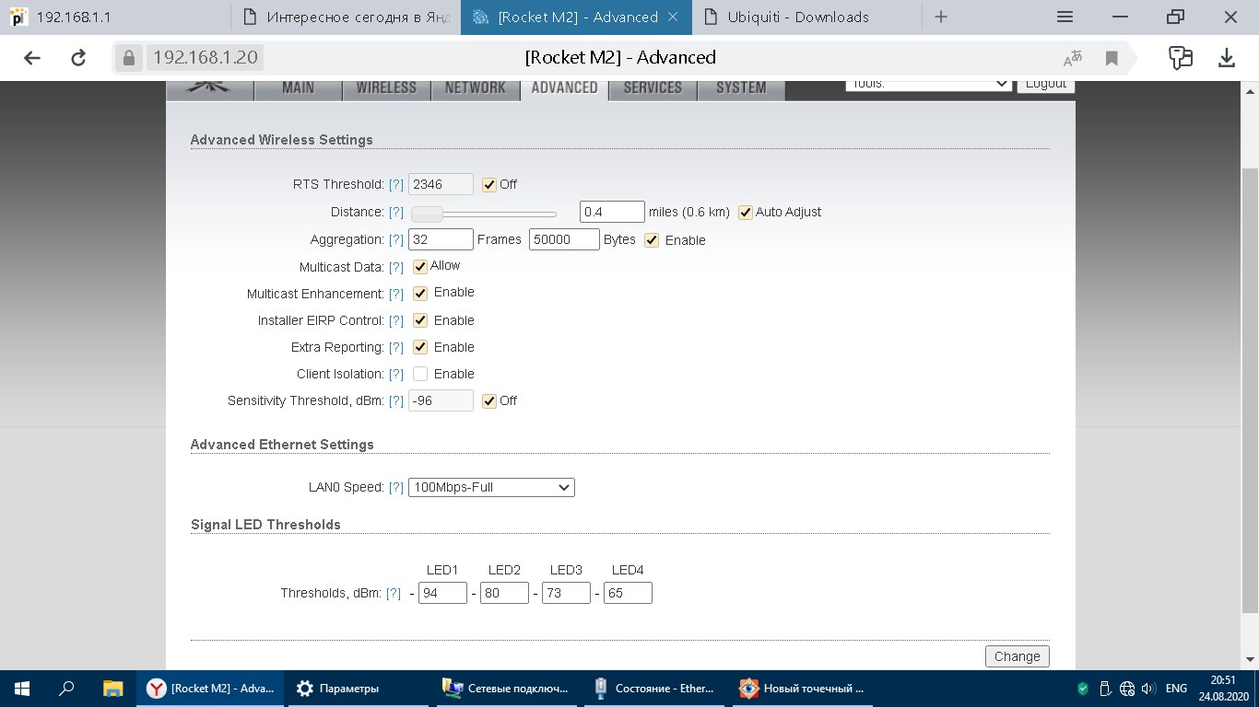Open the browser hamburger menu

pos(1065,17)
